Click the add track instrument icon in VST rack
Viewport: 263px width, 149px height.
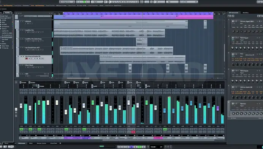click(229, 16)
